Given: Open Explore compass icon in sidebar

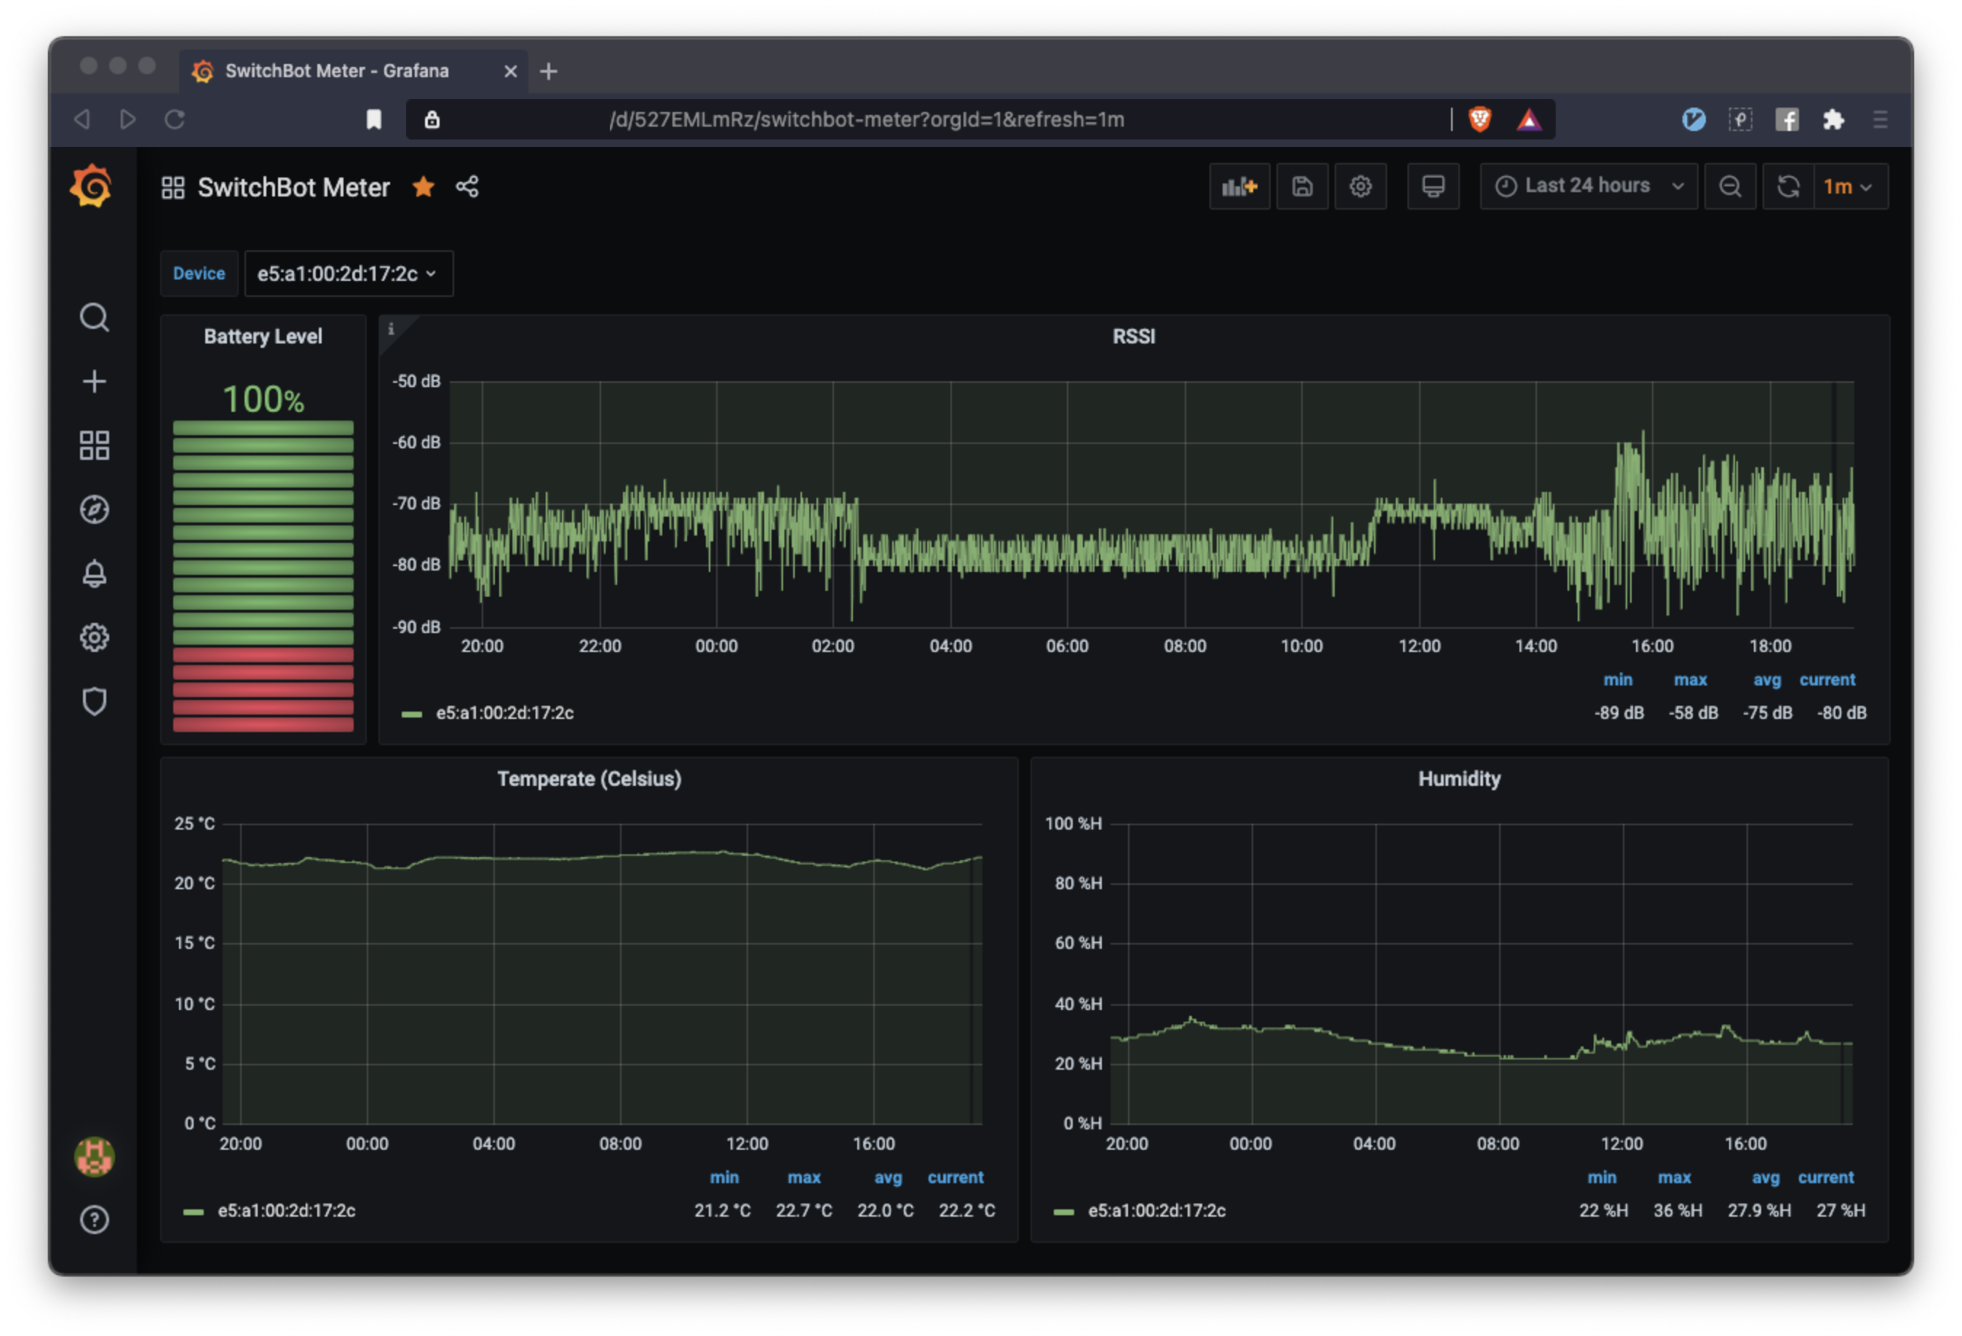Looking at the screenshot, I should click(94, 509).
